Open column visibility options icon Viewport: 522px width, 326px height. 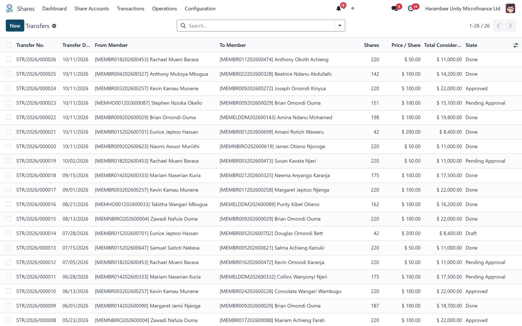(515, 45)
